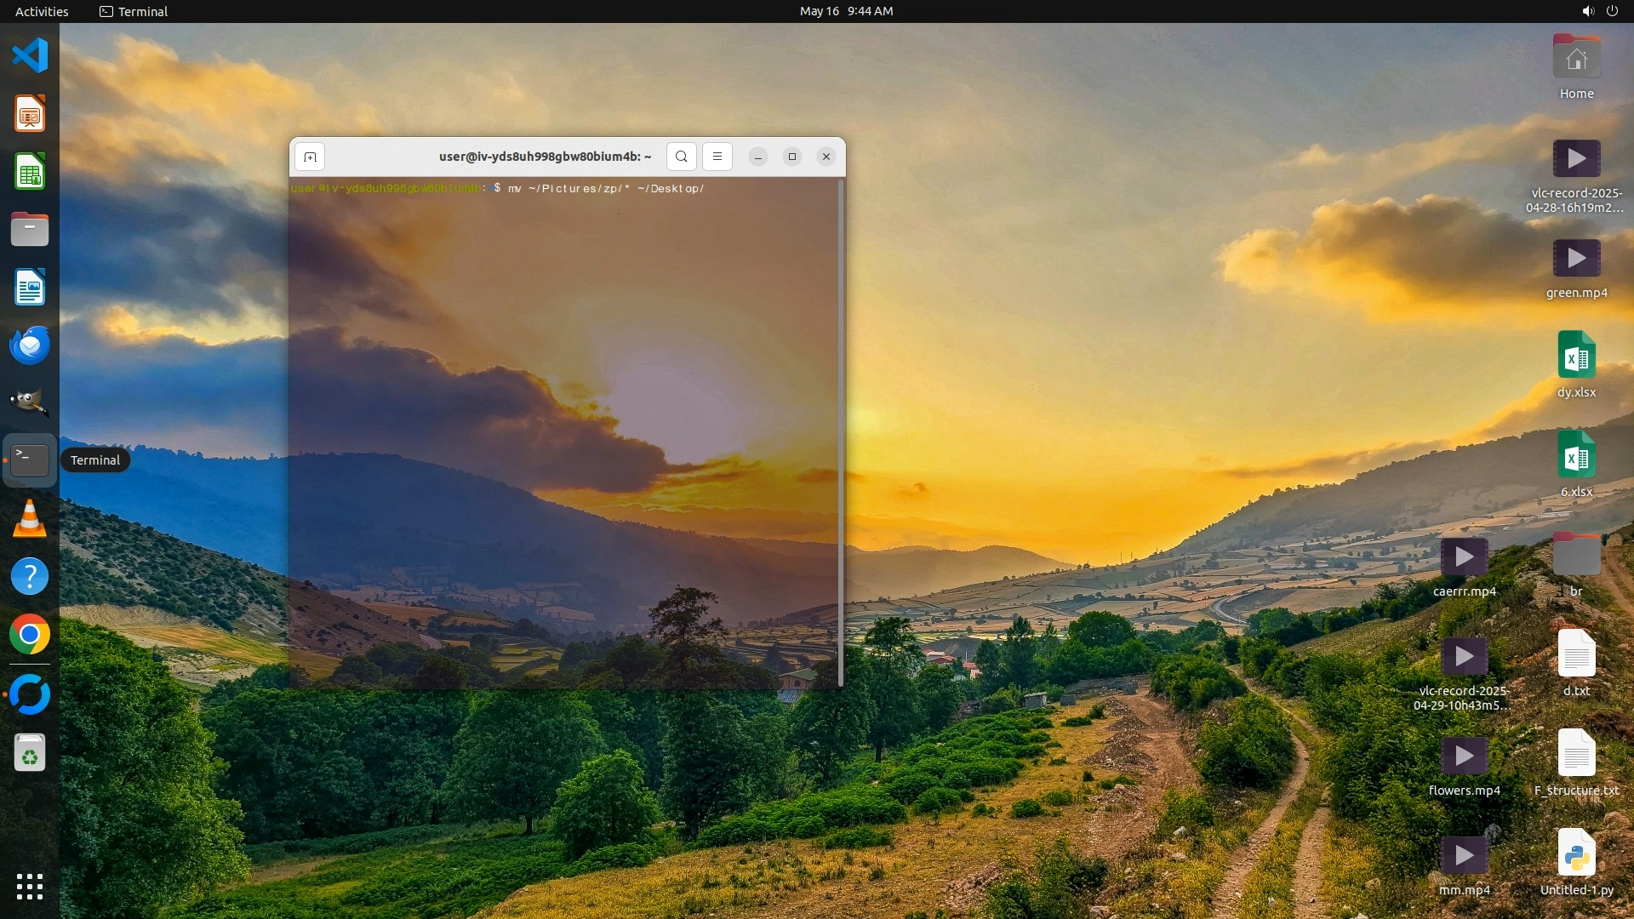
Task: Click the Activities button
Action: coord(42,11)
